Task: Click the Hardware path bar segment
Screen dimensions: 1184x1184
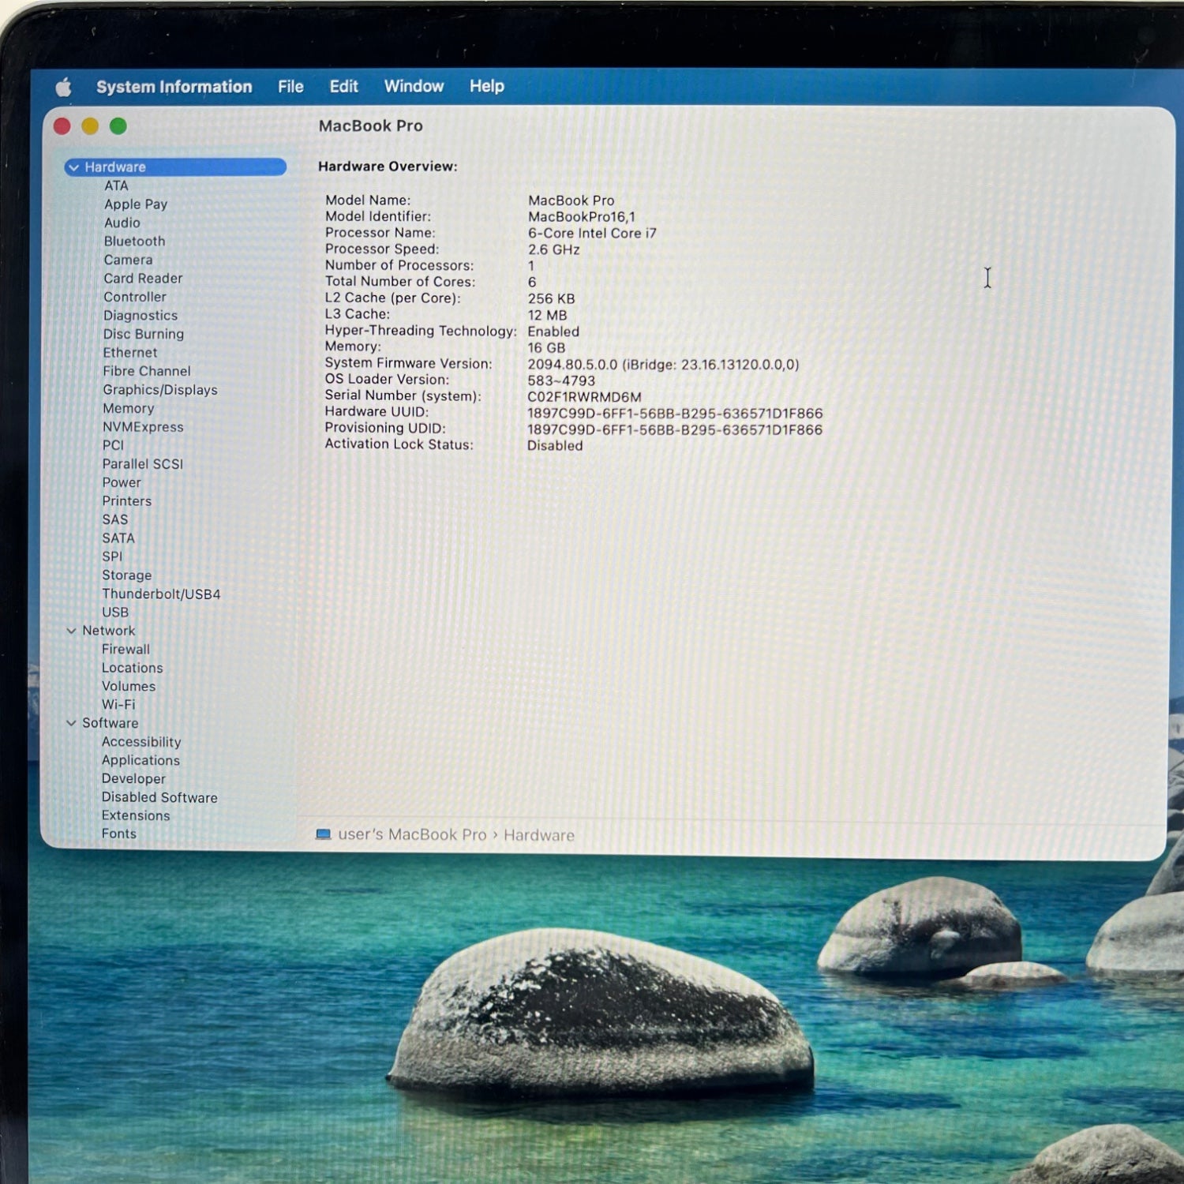Action: (x=539, y=835)
